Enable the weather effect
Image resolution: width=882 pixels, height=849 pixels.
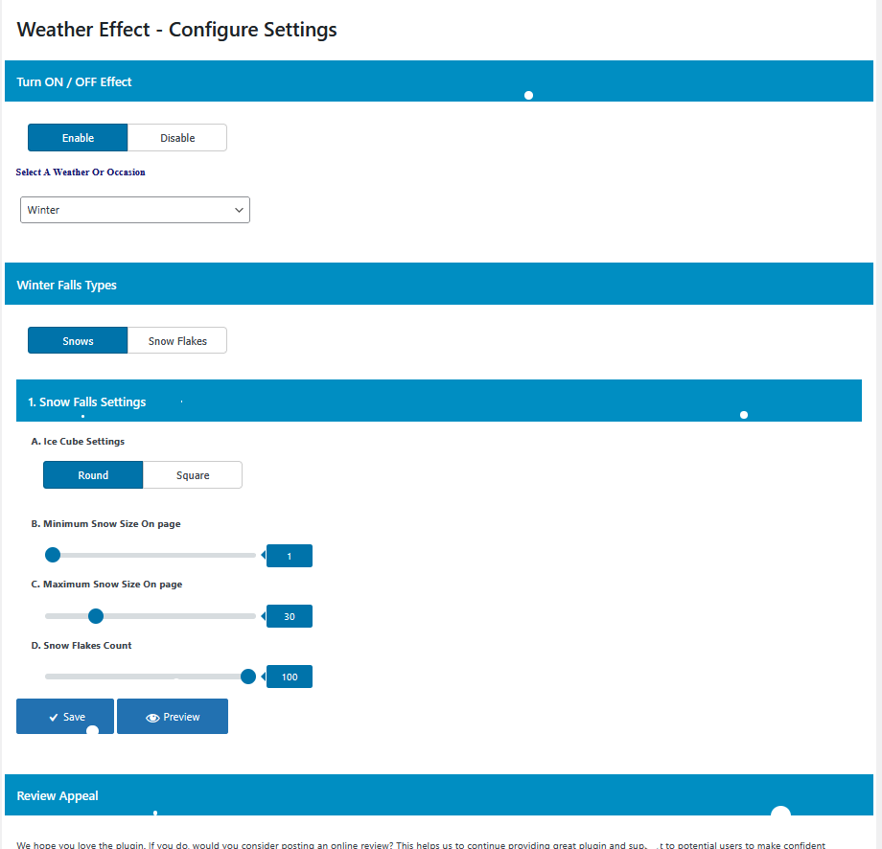pos(78,138)
